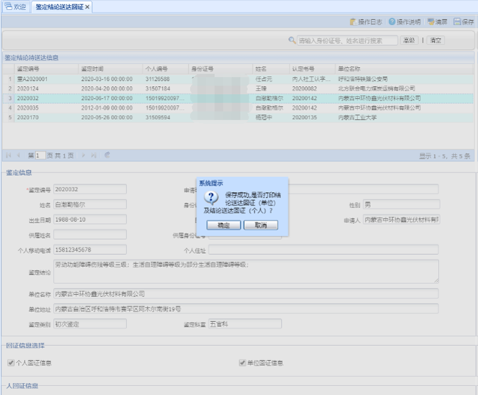Click the ID/name search input field

(x=347, y=40)
